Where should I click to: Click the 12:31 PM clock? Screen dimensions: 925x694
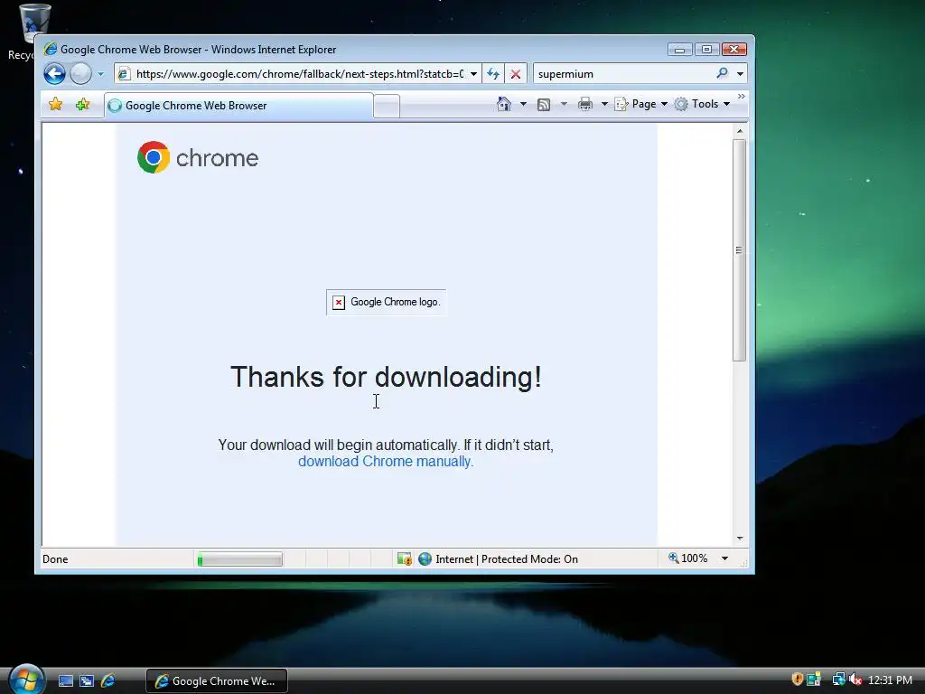pyautogui.click(x=890, y=680)
